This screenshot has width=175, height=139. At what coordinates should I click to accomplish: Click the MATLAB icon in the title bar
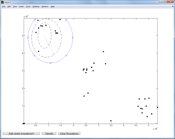pyautogui.click(x=2, y=2)
